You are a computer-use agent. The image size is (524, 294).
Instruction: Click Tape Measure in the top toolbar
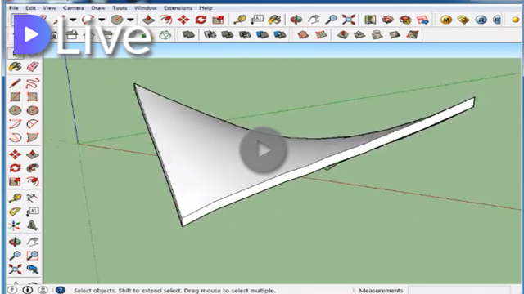pos(240,20)
